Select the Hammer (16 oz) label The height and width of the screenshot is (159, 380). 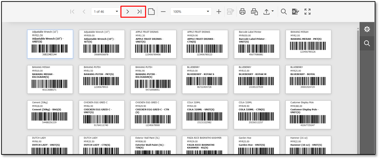[308, 145]
